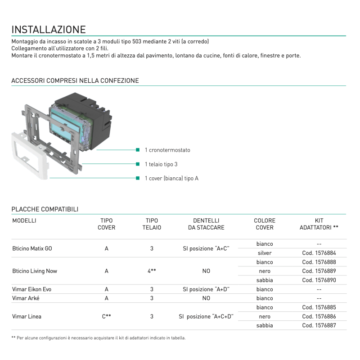Select the '1 cover (bianca) tipo A' label
This screenshot has height=360, width=360.
(171, 178)
